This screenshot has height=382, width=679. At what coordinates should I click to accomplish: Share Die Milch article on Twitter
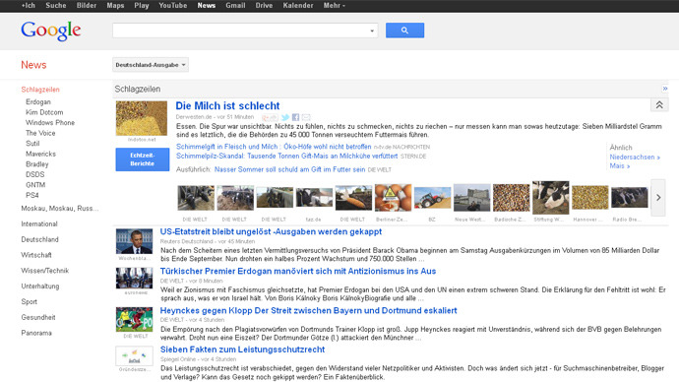(x=285, y=117)
